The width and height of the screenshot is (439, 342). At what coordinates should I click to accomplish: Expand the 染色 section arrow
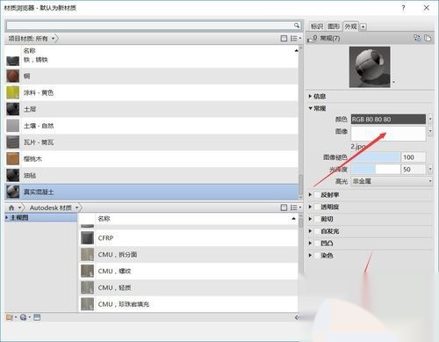310,255
